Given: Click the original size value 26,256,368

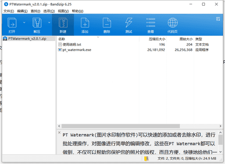Looking at the screenshot, I should (x=183, y=50).
